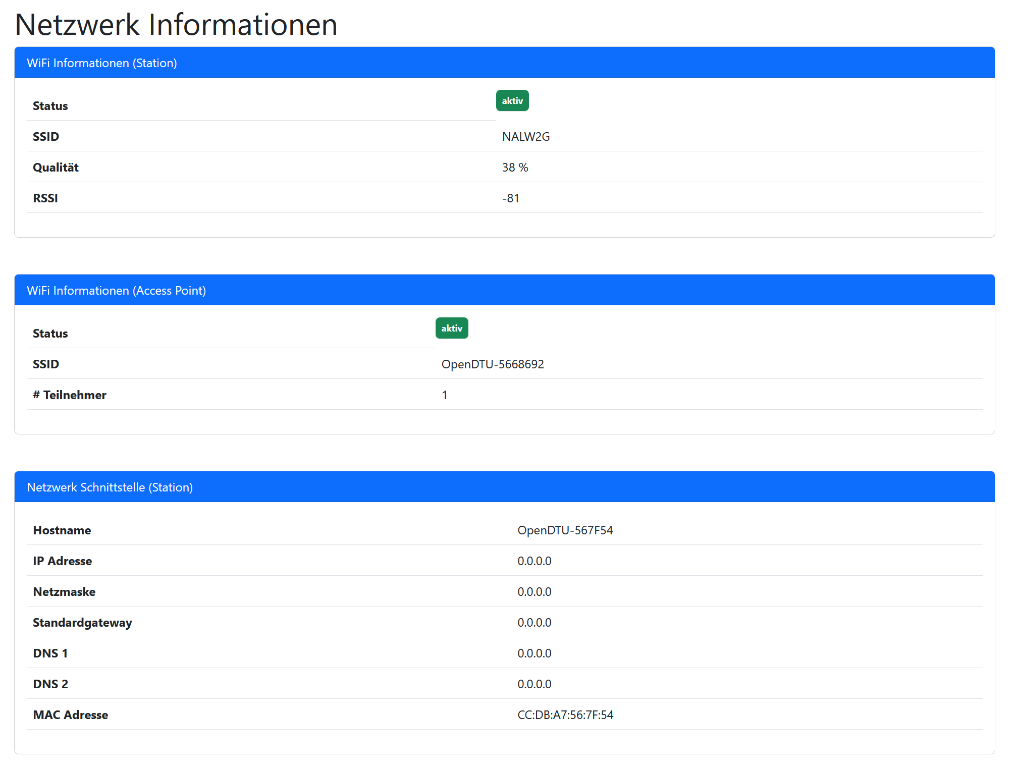Select the WiFi Informationen (Station) header
This screenshot has height=771, width=1015.
tap(102, 64)
